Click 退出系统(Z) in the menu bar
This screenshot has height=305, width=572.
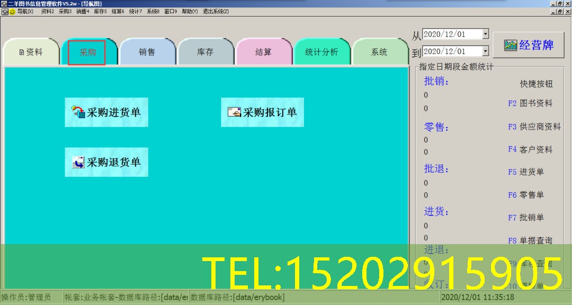(x=216, y=11)
